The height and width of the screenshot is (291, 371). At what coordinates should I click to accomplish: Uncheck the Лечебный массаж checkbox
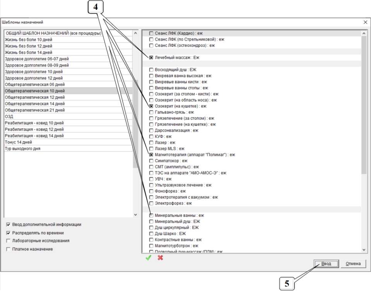[x=151, y=58]
